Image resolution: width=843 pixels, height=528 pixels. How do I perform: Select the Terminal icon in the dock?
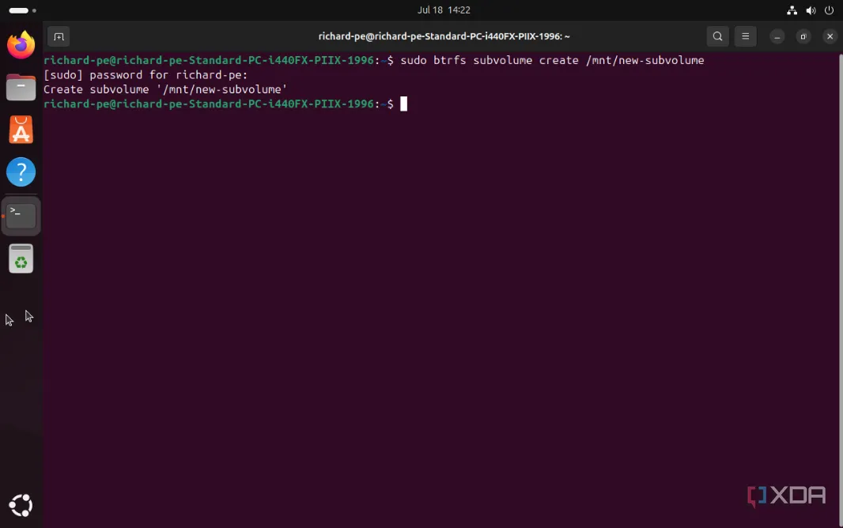[21, 216]
